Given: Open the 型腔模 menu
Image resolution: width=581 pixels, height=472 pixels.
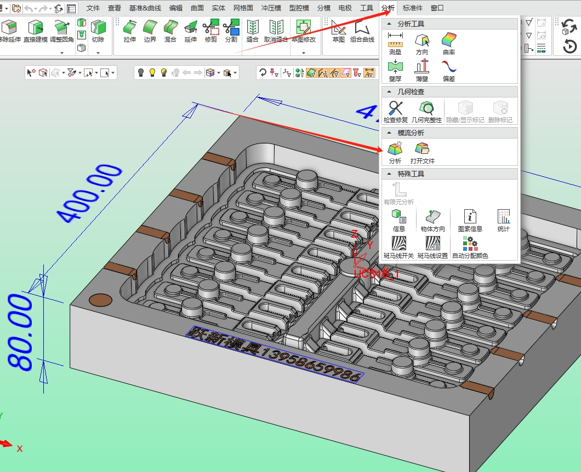Looking at the screenshot, I should click(299, 8).
